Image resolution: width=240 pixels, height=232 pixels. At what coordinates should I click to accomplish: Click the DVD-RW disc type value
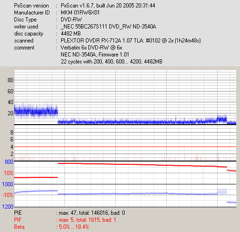(x=71, y=20)
